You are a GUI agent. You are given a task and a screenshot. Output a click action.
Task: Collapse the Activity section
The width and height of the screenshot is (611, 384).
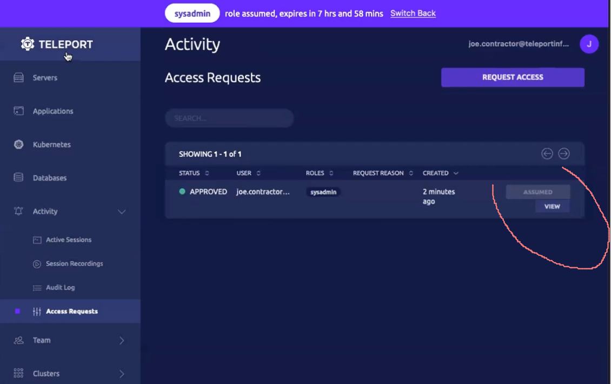pos(122,211)
